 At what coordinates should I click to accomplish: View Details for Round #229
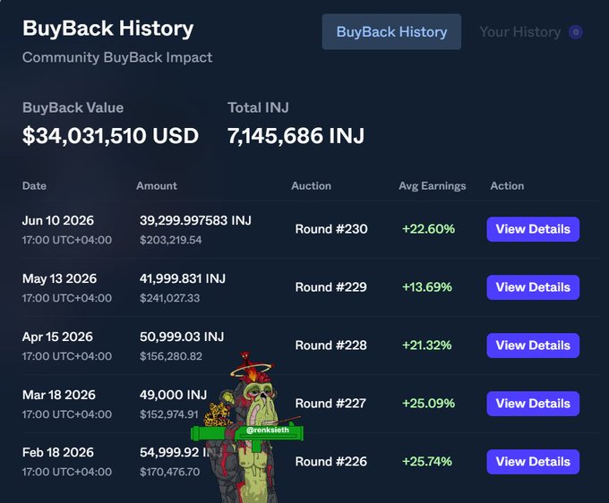[533, 287]
